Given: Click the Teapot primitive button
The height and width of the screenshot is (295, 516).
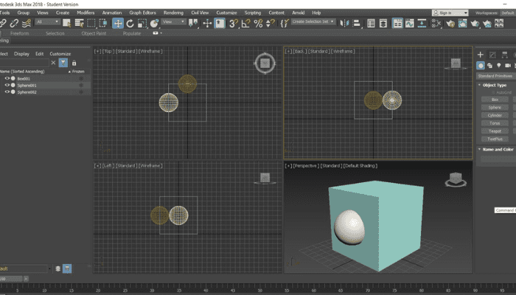Looking at the screenshot, I should point(495,131).
